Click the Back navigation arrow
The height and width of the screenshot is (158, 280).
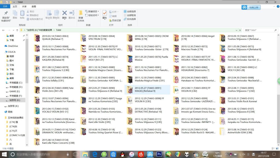3,30
